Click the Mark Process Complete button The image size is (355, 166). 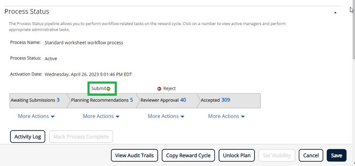coord(81,137)
